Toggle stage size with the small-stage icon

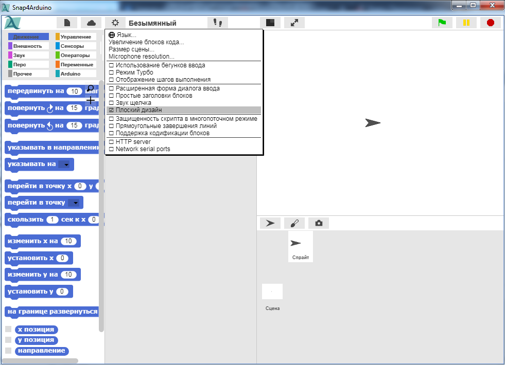pyautogui.click(x=270, y=23)
